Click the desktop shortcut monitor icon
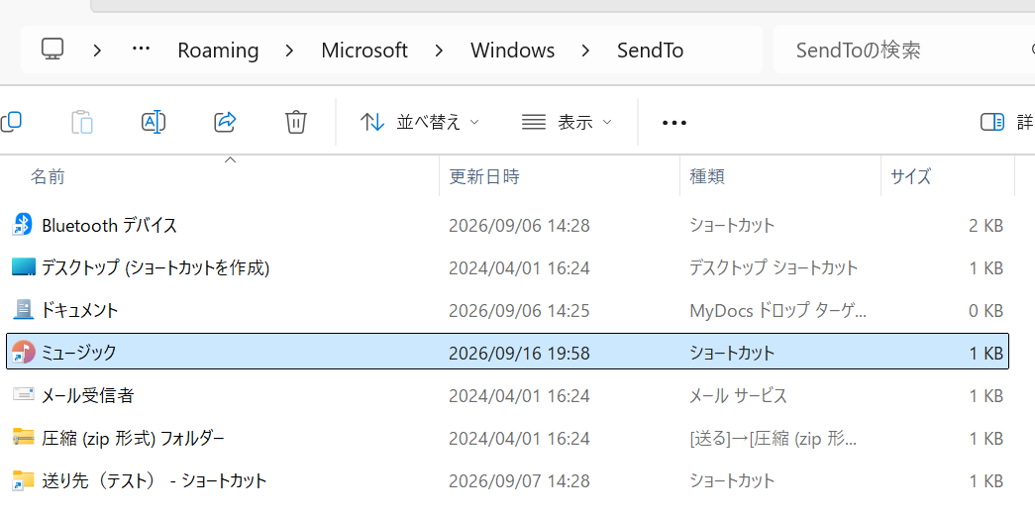Image resolution: width=1035 pixels, height=520 pixels. tap(23, 267)
